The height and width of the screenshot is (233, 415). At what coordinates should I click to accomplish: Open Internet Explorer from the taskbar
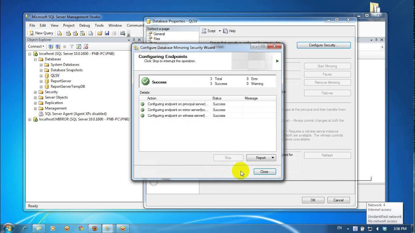25,228
